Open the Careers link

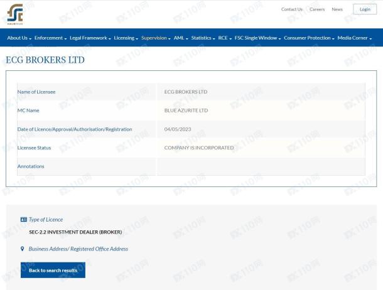point(317,9)
